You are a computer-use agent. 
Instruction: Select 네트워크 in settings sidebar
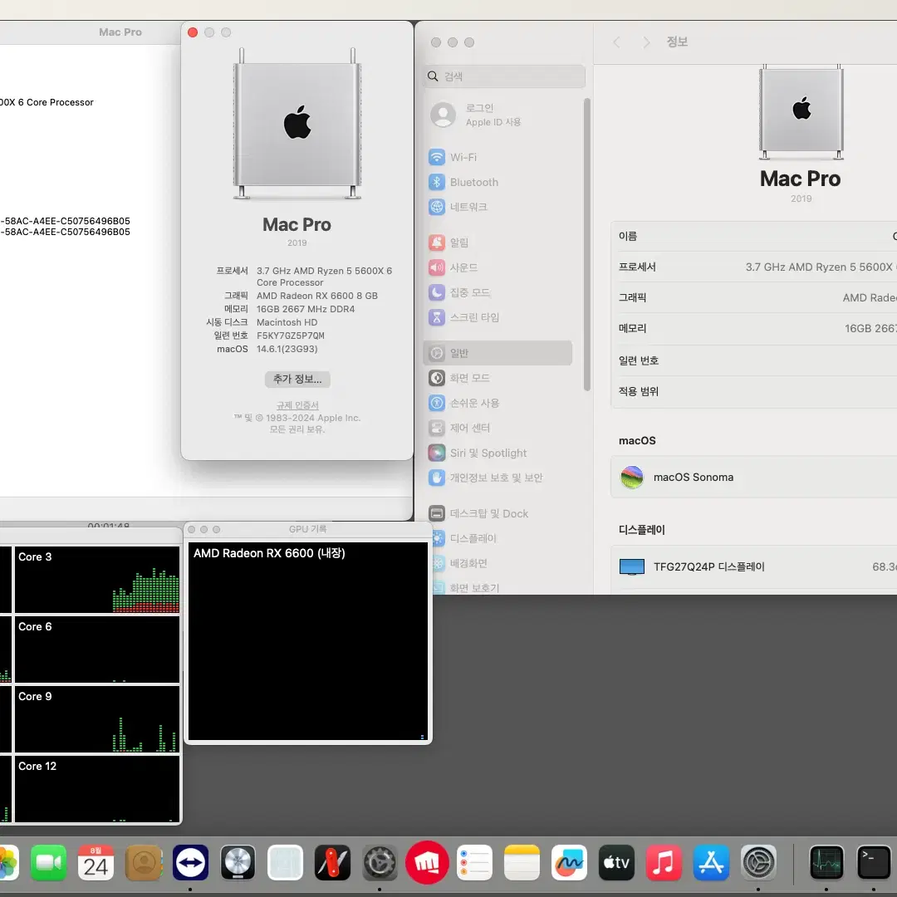(498, 207)
